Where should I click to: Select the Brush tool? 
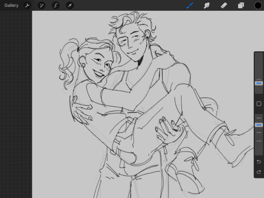(190, 5)
